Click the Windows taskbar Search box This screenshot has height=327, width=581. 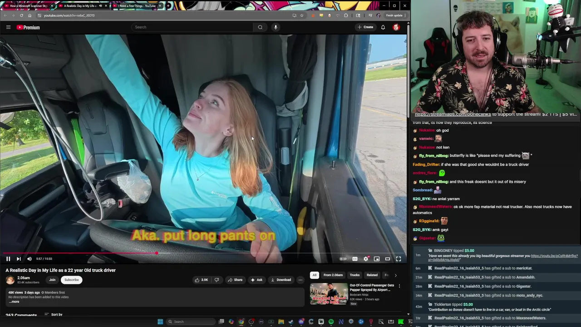click(191, 322)
